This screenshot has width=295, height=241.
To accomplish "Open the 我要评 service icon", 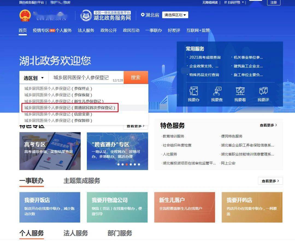I will pos(263,94).
